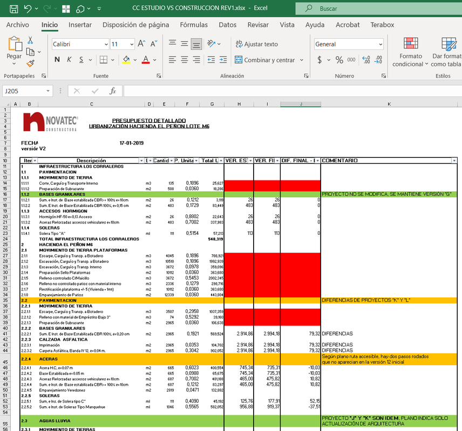Increase font size with large A icon

pos(141,44)
